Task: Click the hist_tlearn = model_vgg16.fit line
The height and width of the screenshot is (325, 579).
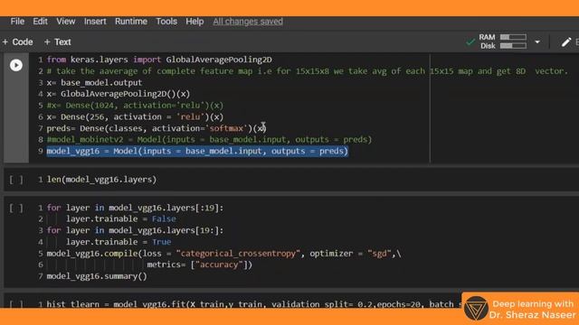Action: [x=255, y=304]
